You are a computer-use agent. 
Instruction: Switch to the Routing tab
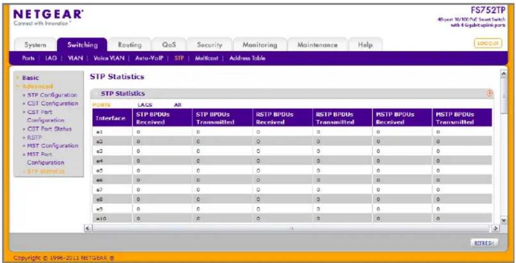tap(130, 45)
